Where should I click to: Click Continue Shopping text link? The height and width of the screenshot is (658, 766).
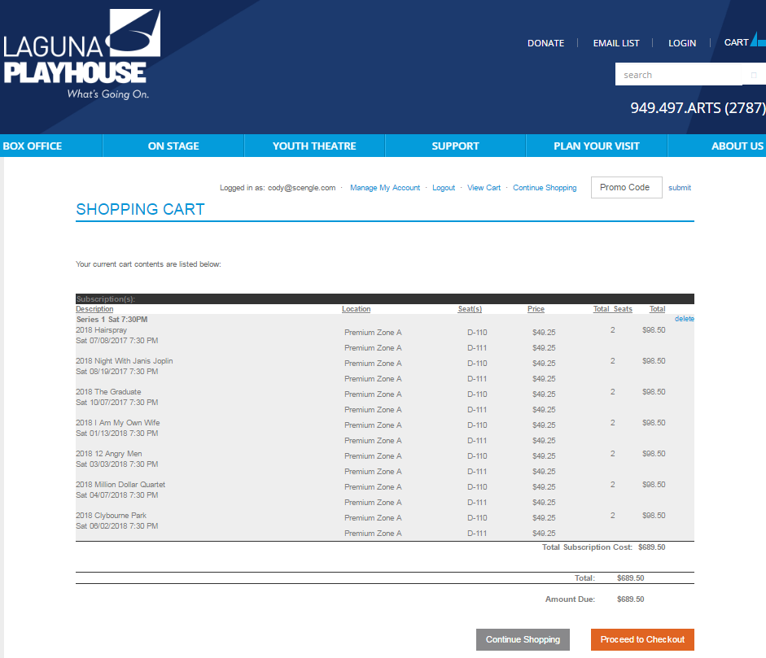pos(545,188)
